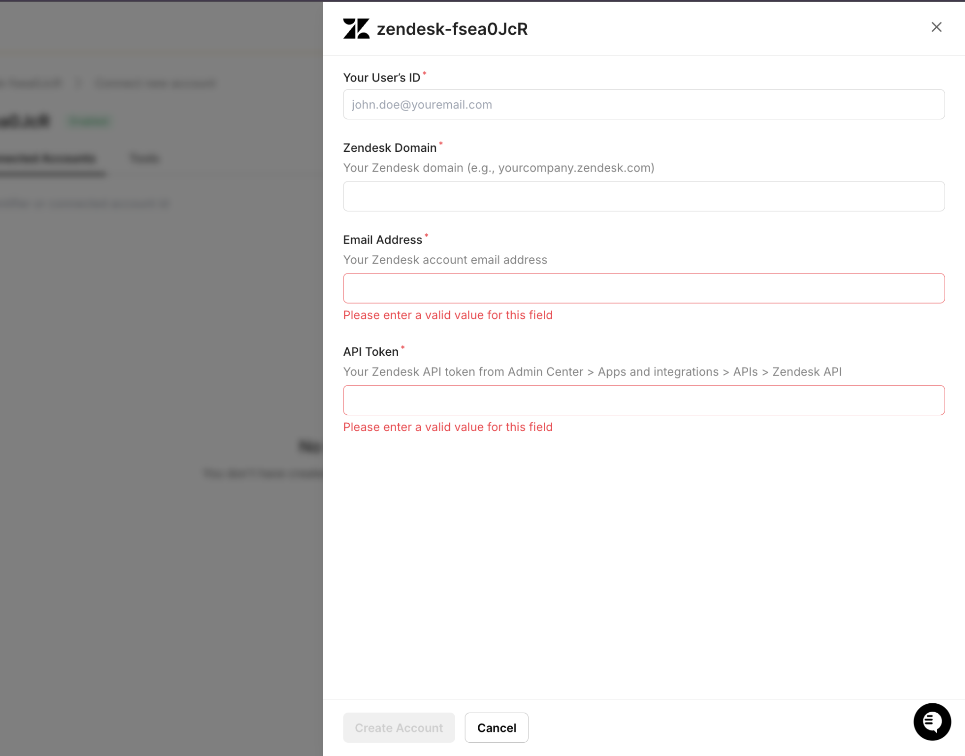Select the Connected Accounts tab behind overlay
Screen dimensions: 965x756
[47, 158]
